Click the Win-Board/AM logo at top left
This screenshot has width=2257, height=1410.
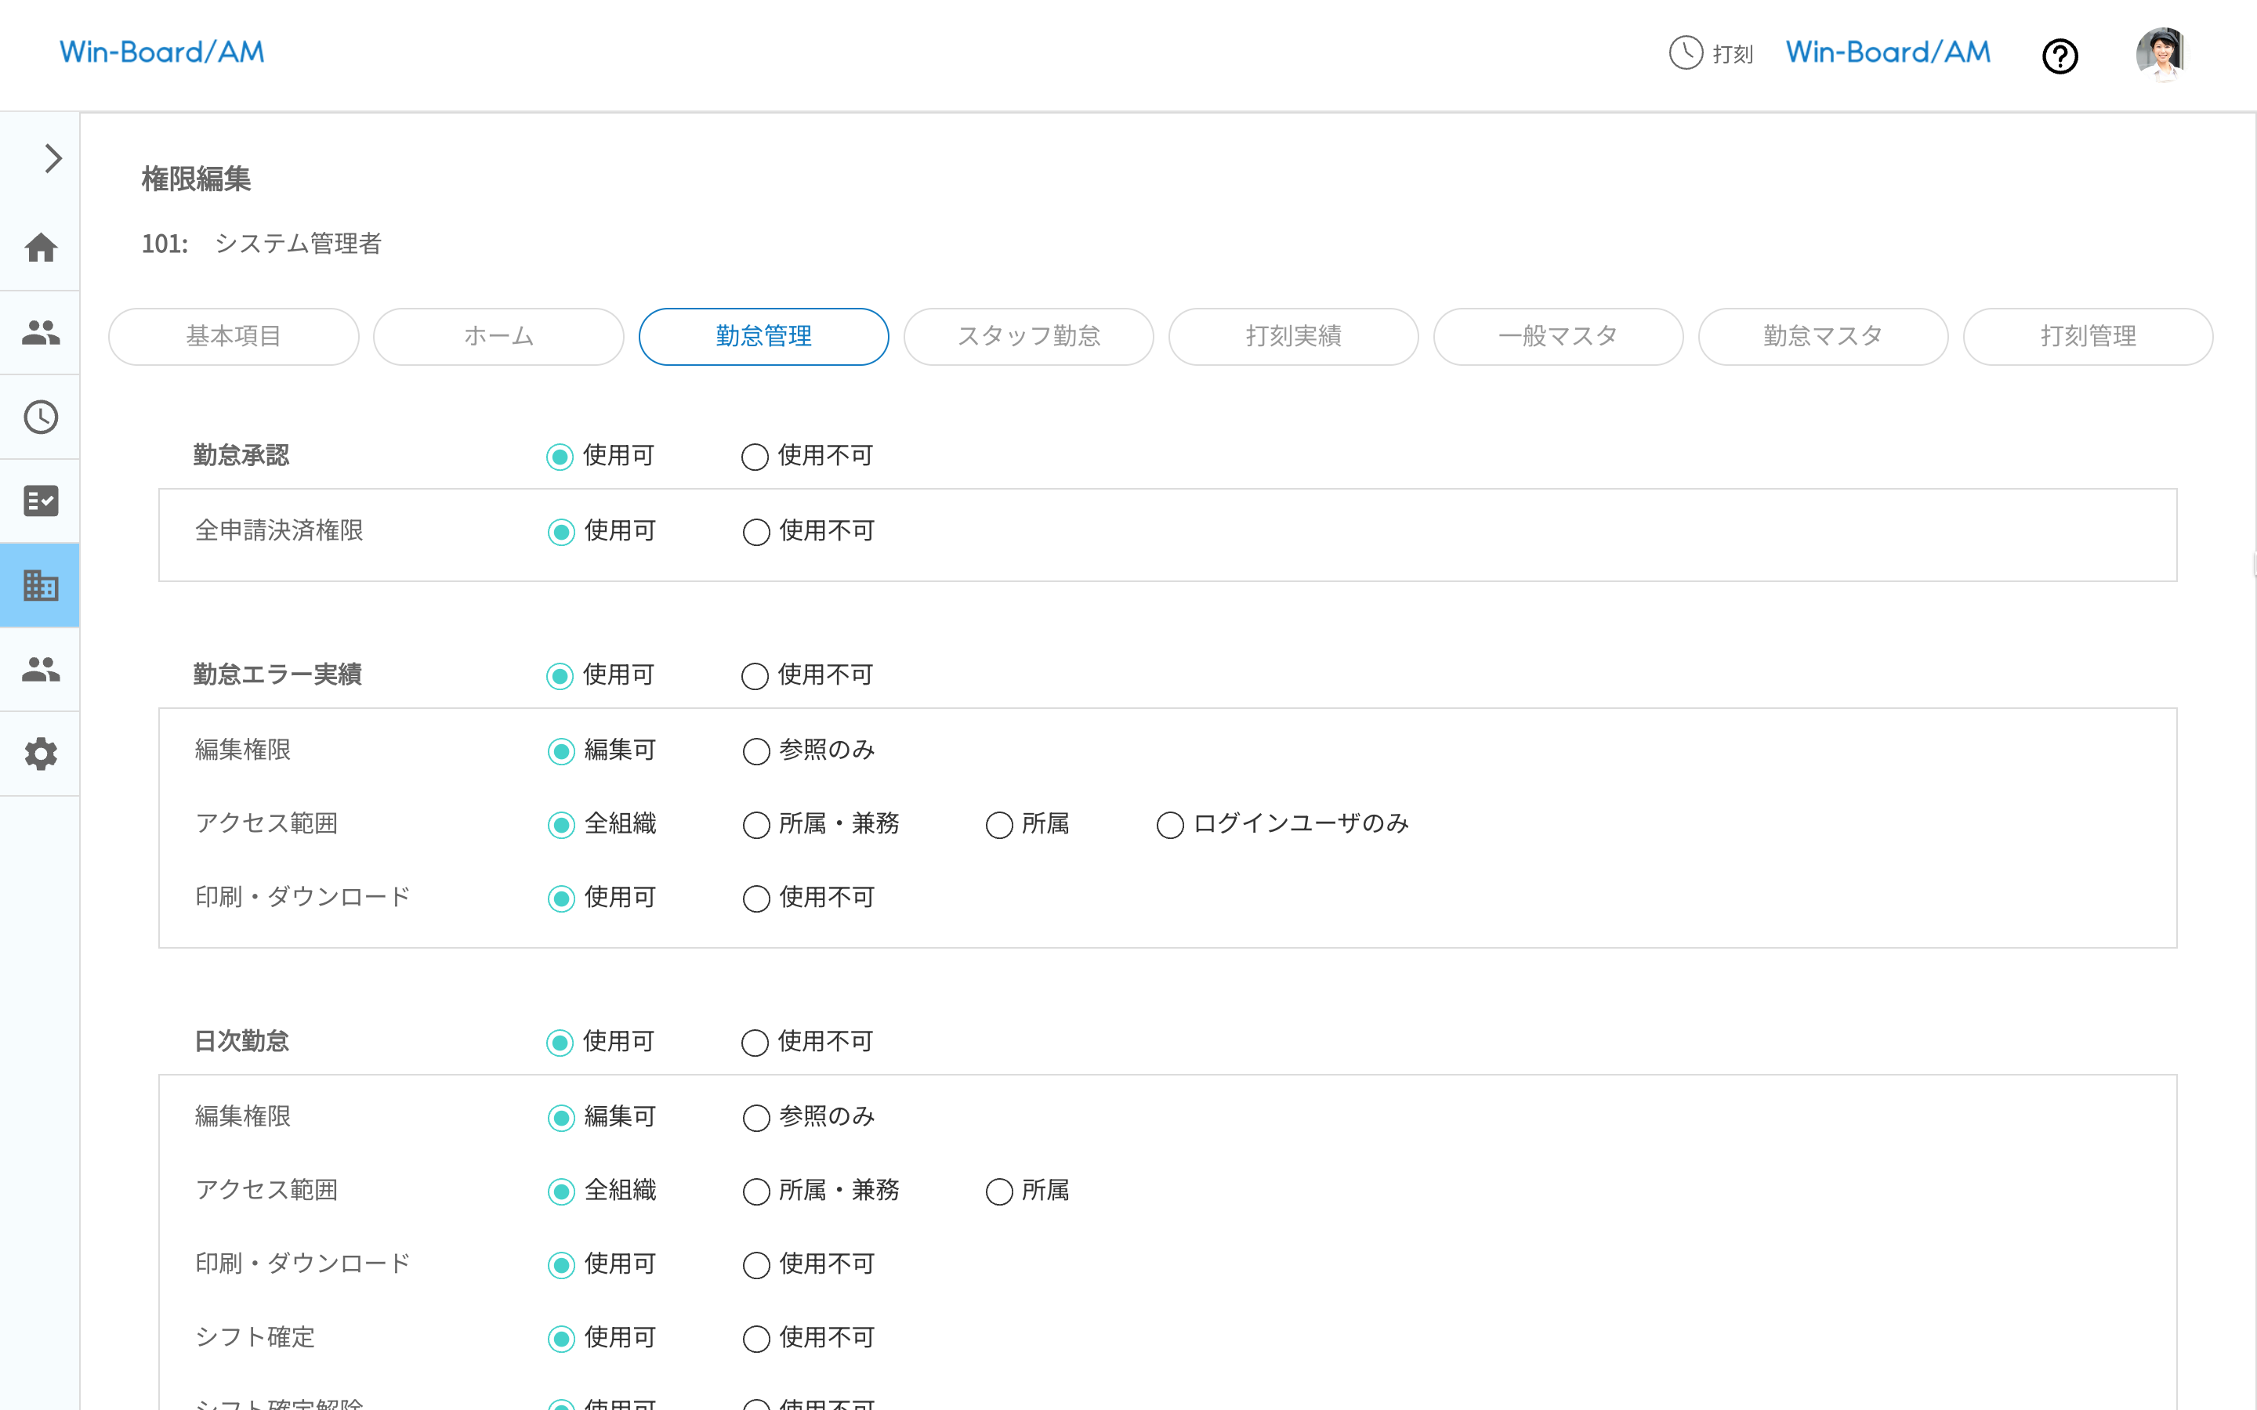coord(162,52)
